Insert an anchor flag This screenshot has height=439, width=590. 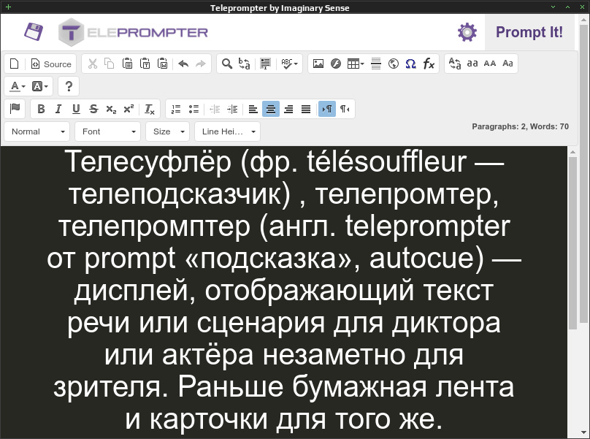15,109
